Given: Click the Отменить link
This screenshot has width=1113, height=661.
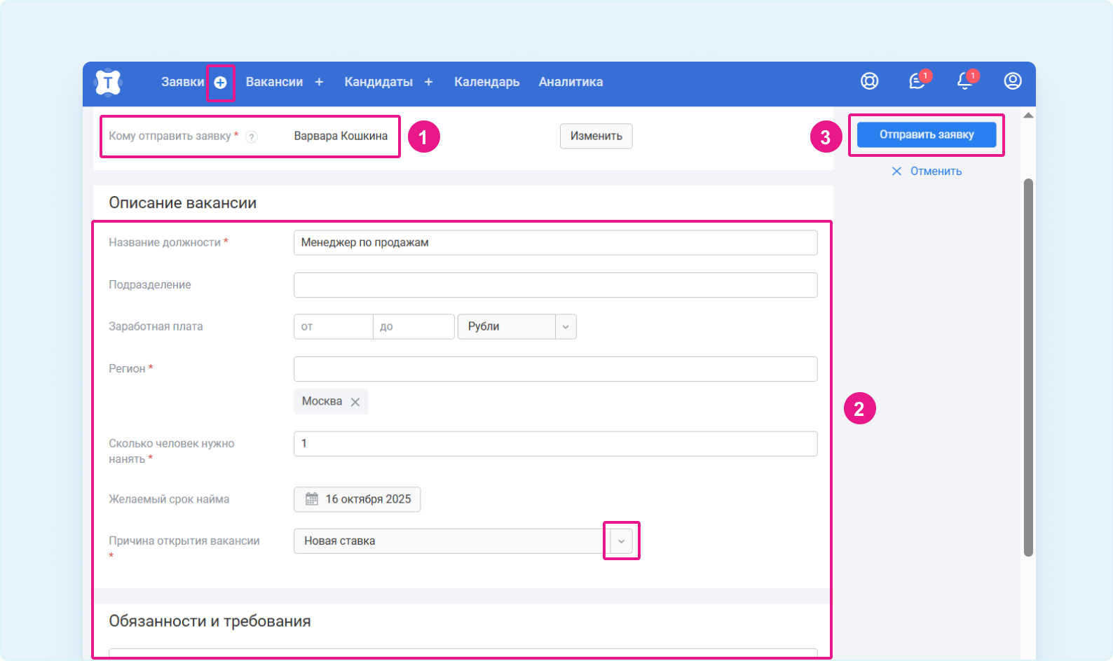Looking at the screenshot, I should pos(927,172).
